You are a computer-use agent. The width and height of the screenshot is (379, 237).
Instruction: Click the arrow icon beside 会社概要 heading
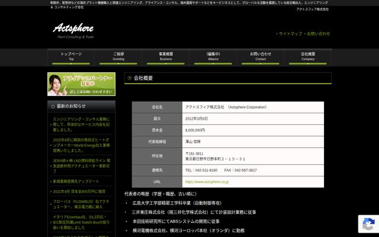click(x=130, y=78)
